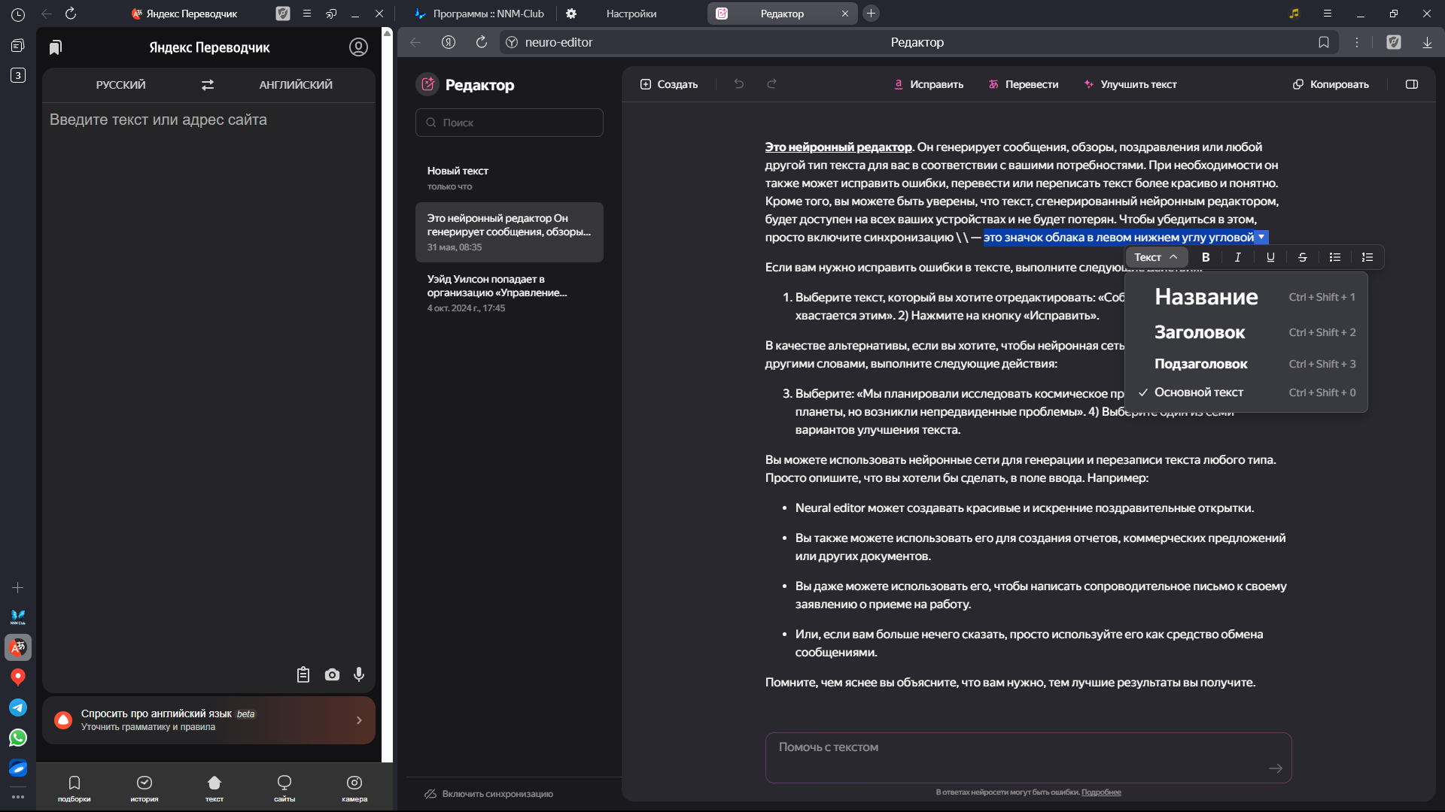
Task: Open Yandex Maps pin in the sidebar
Action: point(18,677)
